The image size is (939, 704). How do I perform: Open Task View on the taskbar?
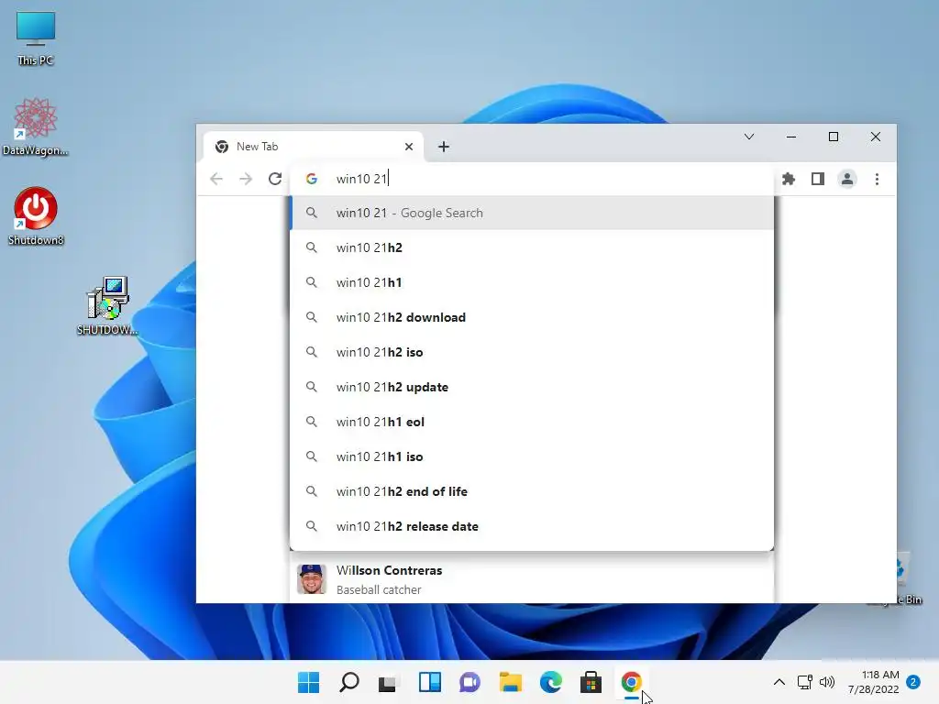(388, 682)
